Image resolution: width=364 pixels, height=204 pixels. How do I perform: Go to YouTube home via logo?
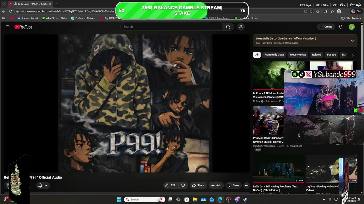[x=23, y=27]
